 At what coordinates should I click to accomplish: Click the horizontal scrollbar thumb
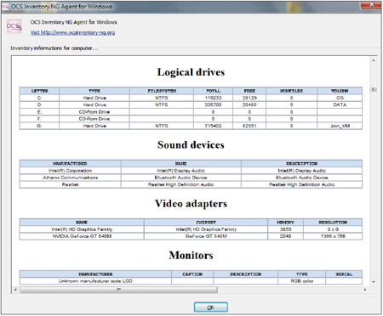pos(118,290)
